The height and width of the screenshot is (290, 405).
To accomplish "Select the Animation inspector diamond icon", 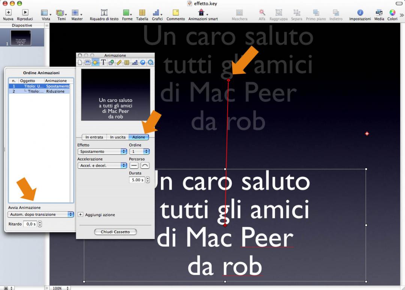I will (95, 62).
